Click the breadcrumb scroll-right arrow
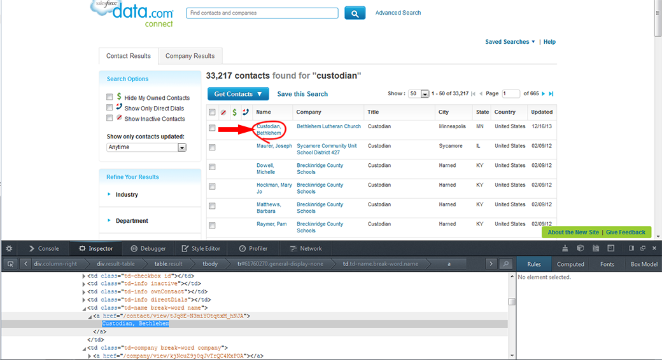Image resolution: width=662 pixels, height=360 pixels. (x=491, y=264)
